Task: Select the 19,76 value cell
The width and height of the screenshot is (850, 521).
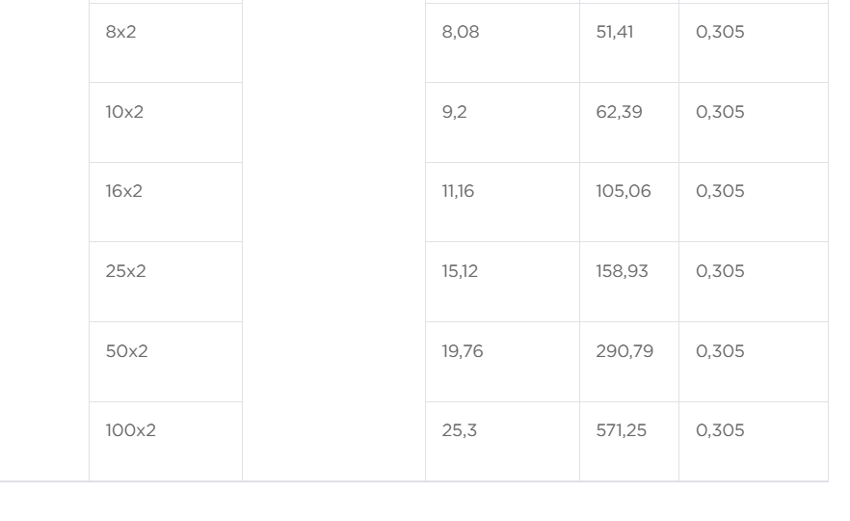Action: click(463, 351)
